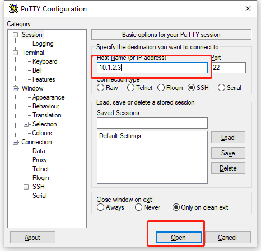Select Default Settings in saved sessions list
Viewport: 261px width, 251px height.
point(120,136)
